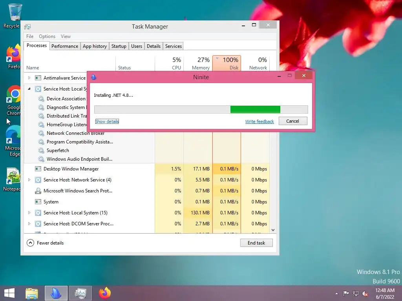Screen dimensions: 402x301
Task: Click the Service Host: Local System gear icon
Action: (x=38, y=89)
